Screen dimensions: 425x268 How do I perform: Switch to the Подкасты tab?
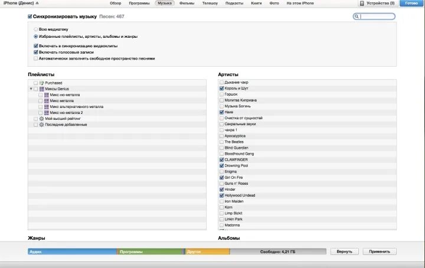tap(234, 4)
